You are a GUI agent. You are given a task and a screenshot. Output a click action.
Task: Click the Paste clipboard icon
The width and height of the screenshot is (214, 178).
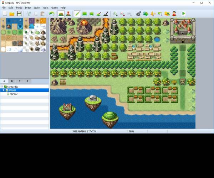coord(43,14)
